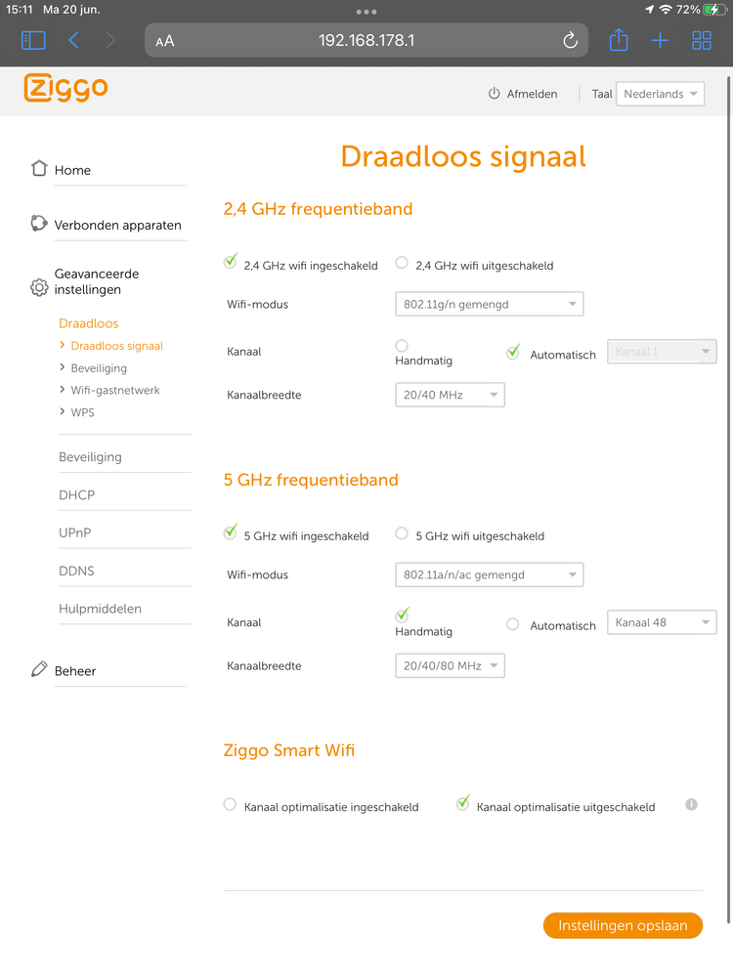733x977 pixels.
Task: Show the tab overview grid icon
Action: (702, 40)
